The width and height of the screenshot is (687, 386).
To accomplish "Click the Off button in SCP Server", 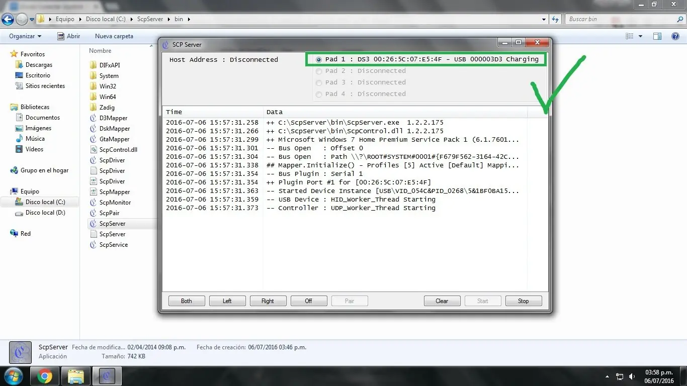I will point(309,301).
